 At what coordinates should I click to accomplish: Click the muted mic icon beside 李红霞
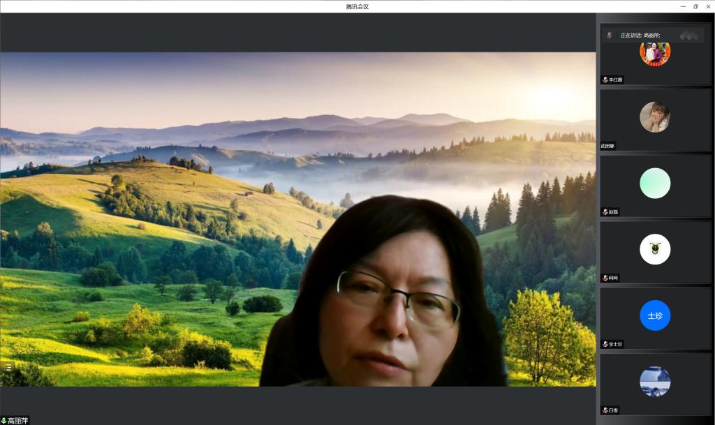[x=605, y=80]
